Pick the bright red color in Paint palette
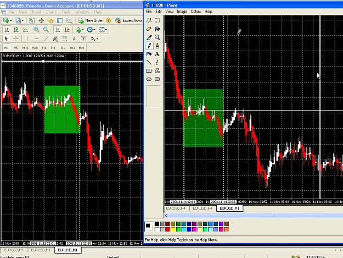The image size is (343, 258). [167, 229]
